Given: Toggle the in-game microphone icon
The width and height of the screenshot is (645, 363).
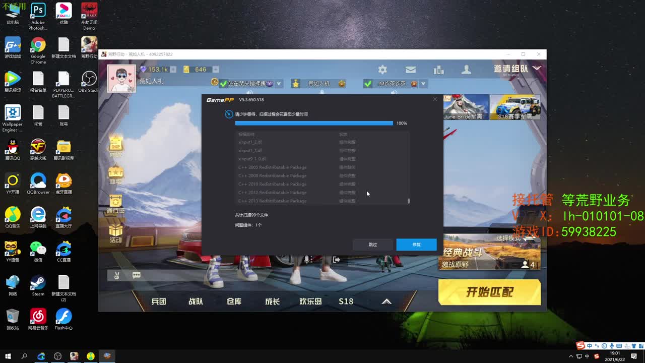Looking at the screenshot, I should coord(306,260).
